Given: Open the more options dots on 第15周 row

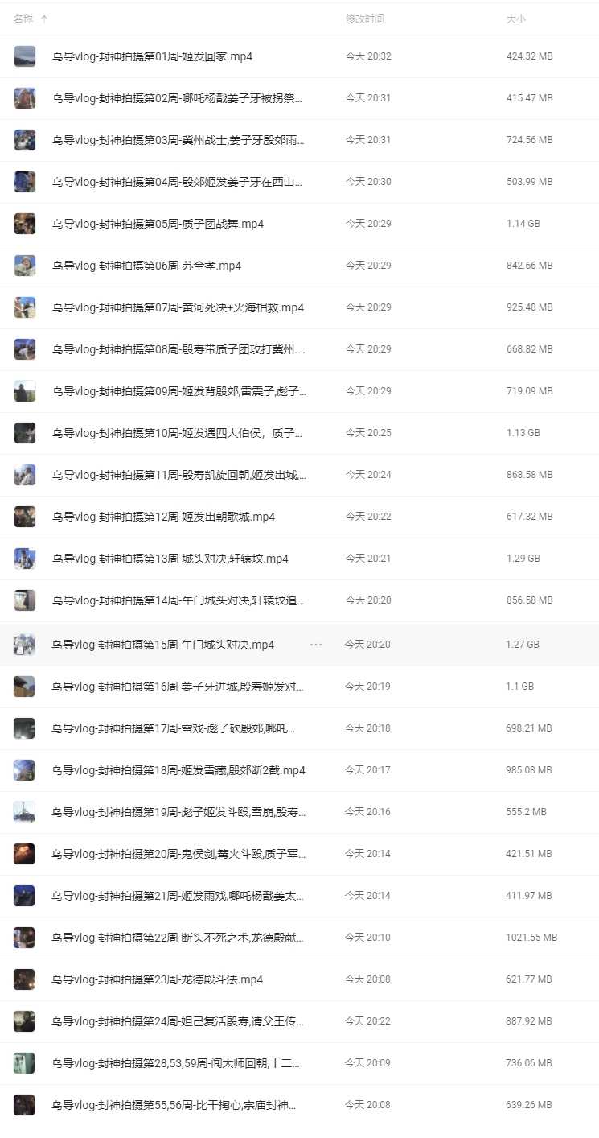Looking at the screenshot, I should tap(315, 645).
